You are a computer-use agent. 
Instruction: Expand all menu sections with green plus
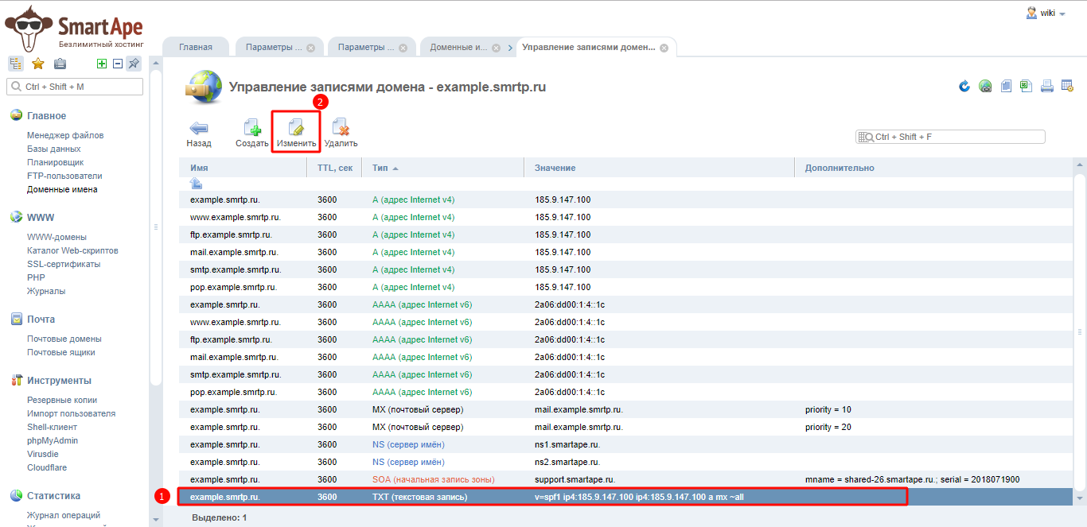[101, 64]
